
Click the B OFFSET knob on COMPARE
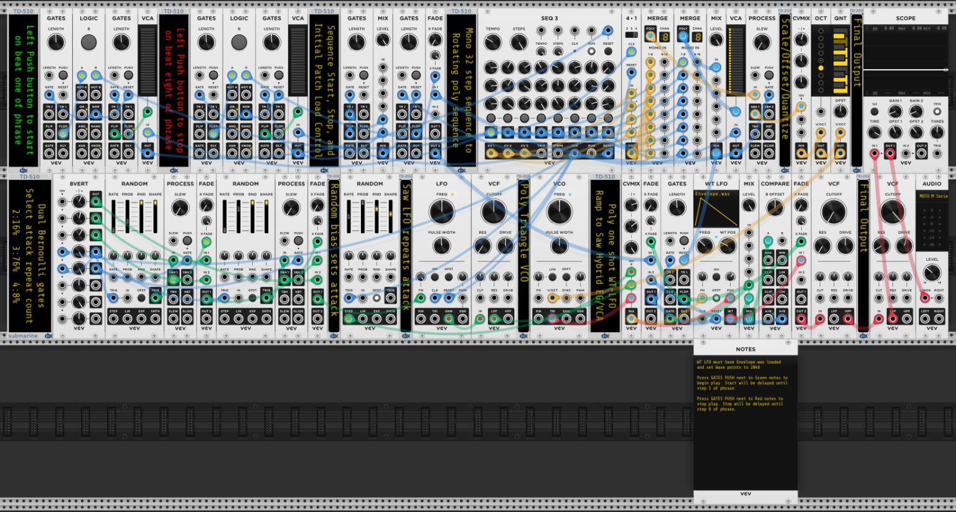[775, 208]
